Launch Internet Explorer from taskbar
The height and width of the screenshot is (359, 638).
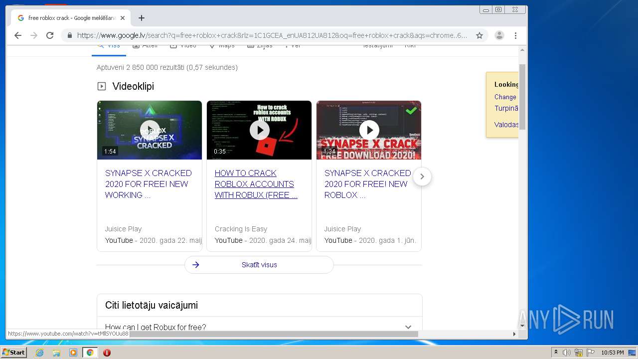40,353
